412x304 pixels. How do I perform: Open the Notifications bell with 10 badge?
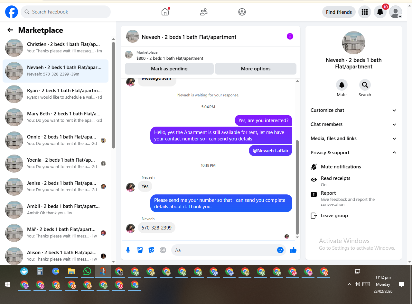pyautogui.click(x=380, y=12)
